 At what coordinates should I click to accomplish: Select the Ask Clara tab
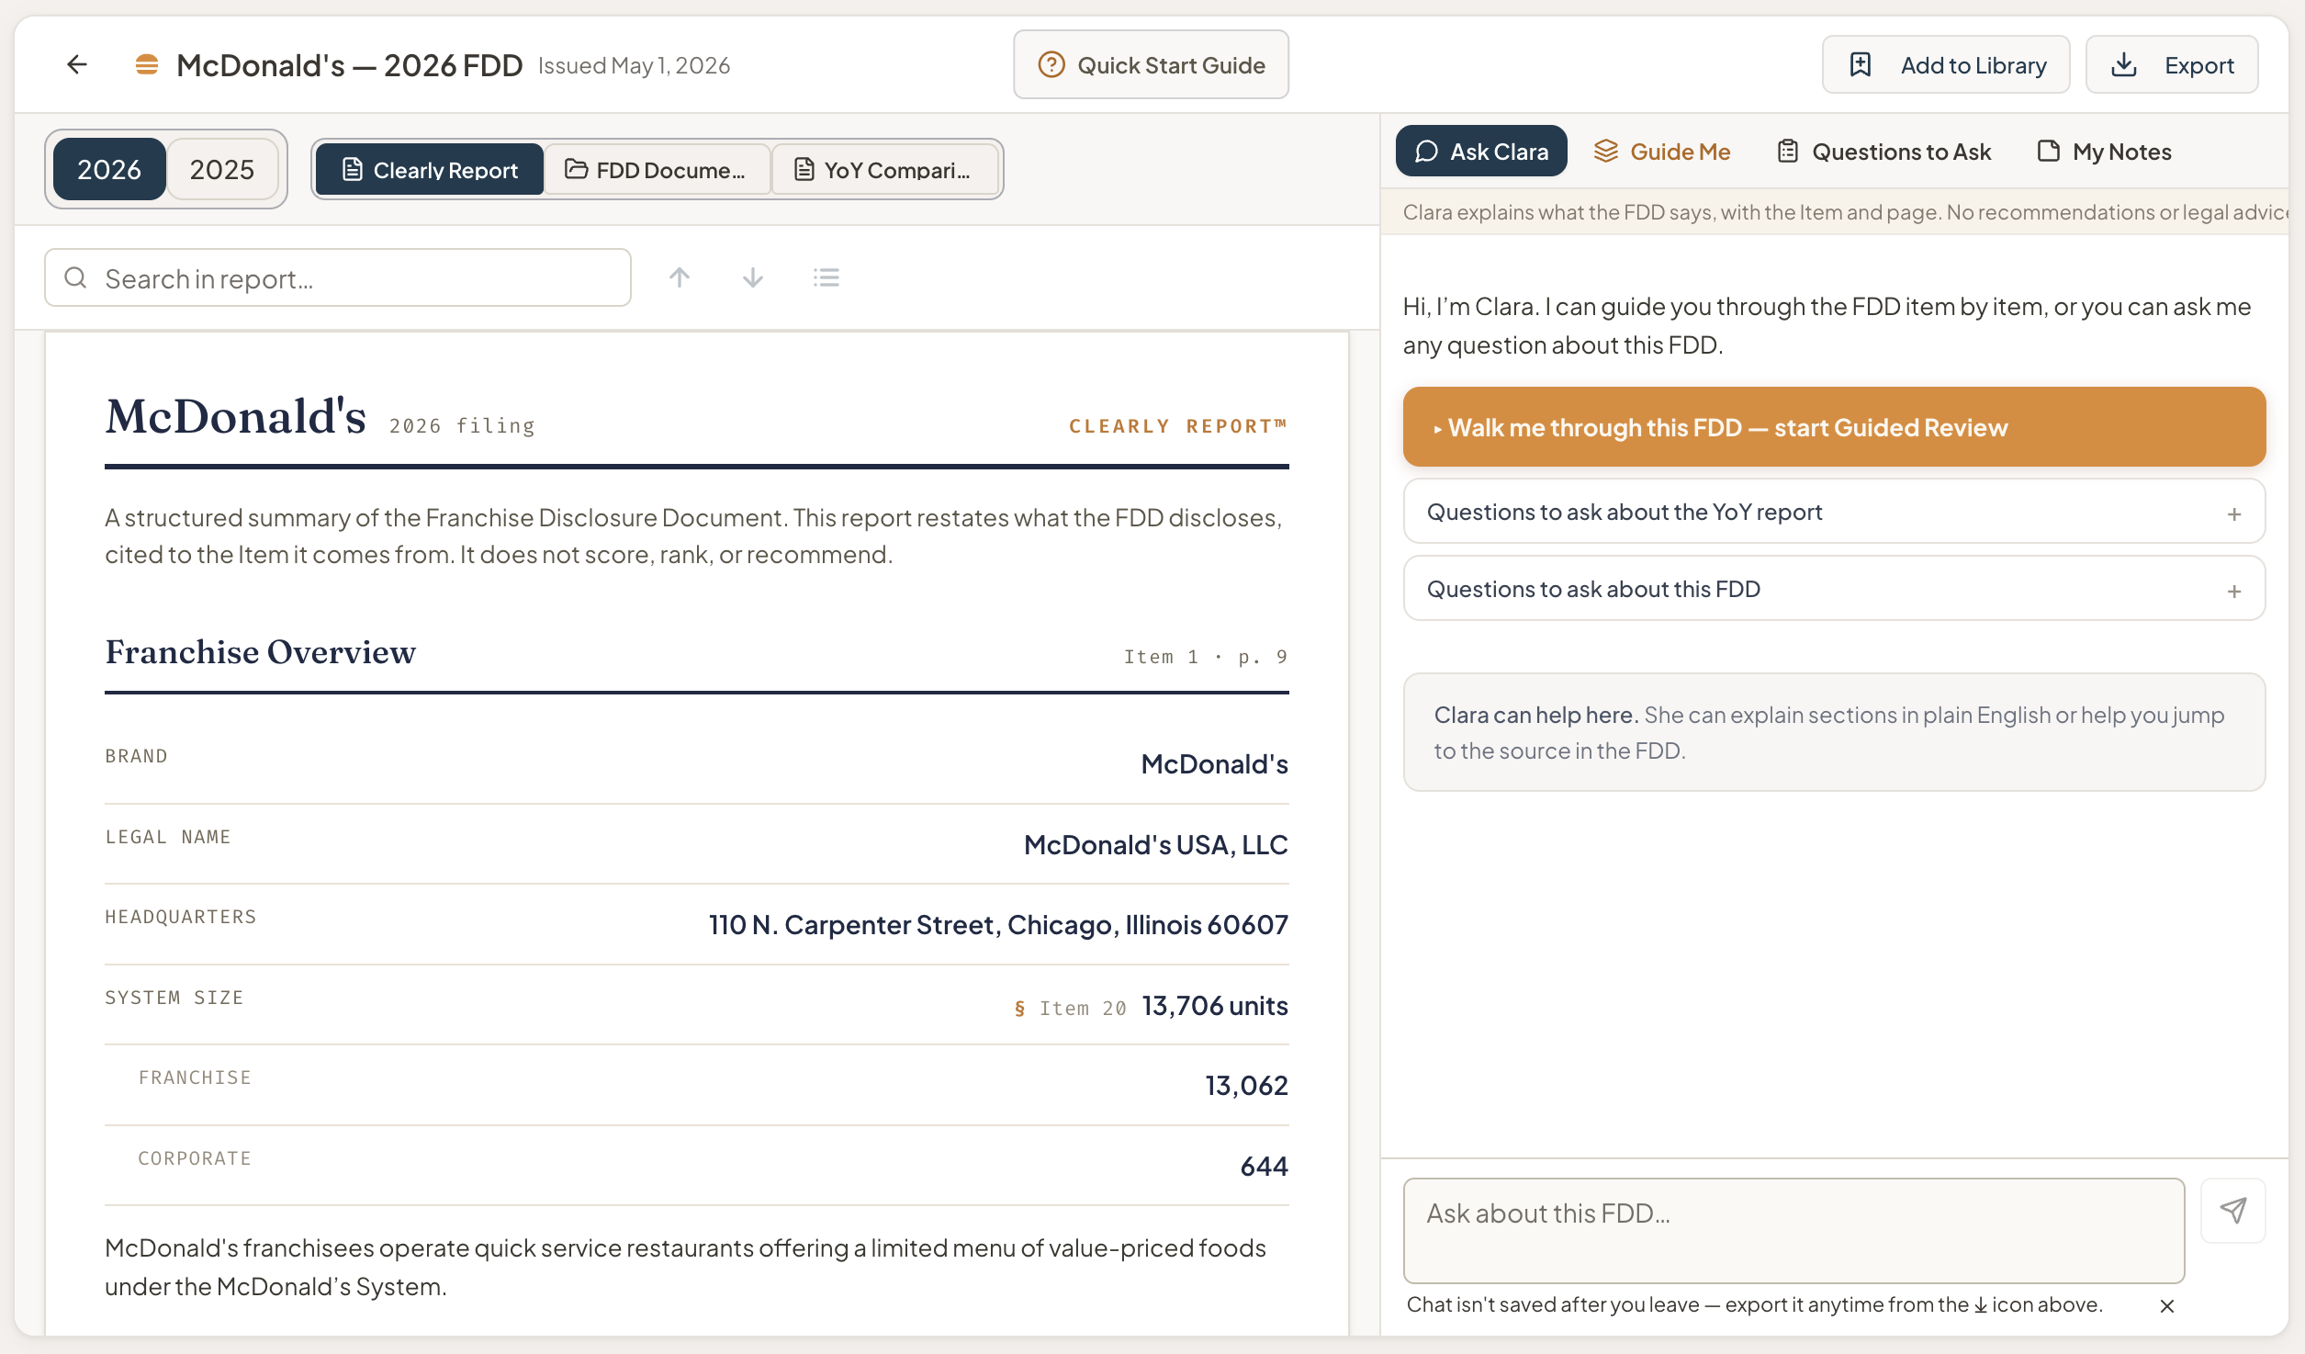coord(1481,151)
